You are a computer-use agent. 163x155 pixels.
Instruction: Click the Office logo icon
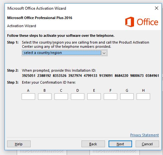129,22
